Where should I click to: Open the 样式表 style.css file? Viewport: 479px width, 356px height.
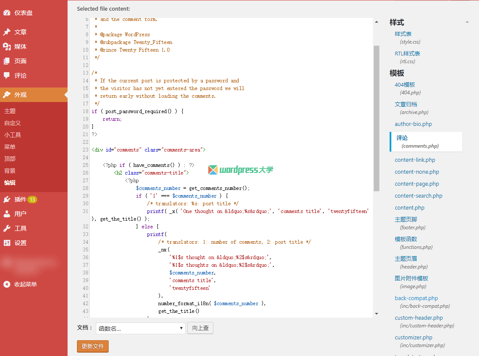tap(403, 34)
